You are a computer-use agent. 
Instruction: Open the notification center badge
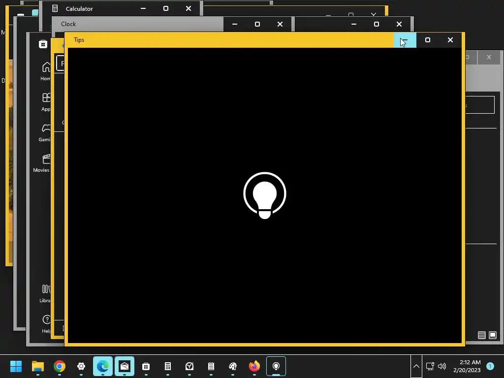point(490,366)
